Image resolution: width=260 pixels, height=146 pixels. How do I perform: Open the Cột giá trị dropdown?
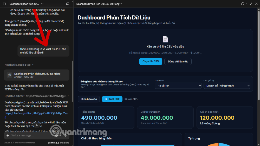(227, 86)
